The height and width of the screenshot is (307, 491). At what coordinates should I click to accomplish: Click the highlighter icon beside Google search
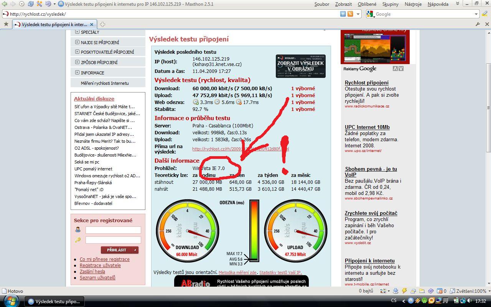485,14
